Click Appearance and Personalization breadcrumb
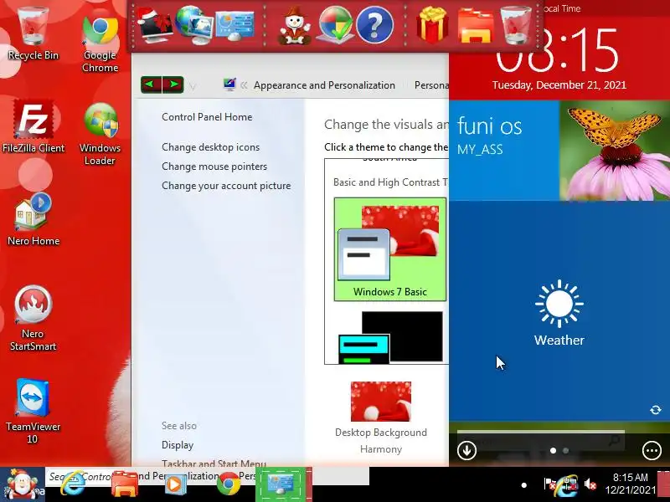The image size is (670, 502). 324,85
